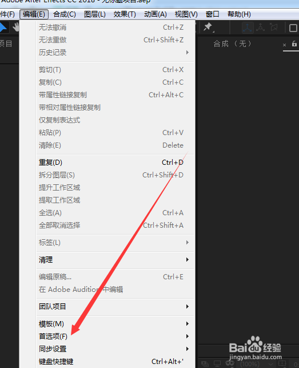This screenshot has width=299, height=368.
Task: Open 同步设置 submenu
Action: [x=116, y=349]
